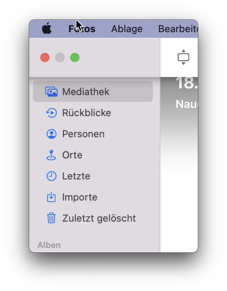Open the Fotos application menu
Viewport: 227px width, 291px height.
pyautogui.click(x=82, y=29)
